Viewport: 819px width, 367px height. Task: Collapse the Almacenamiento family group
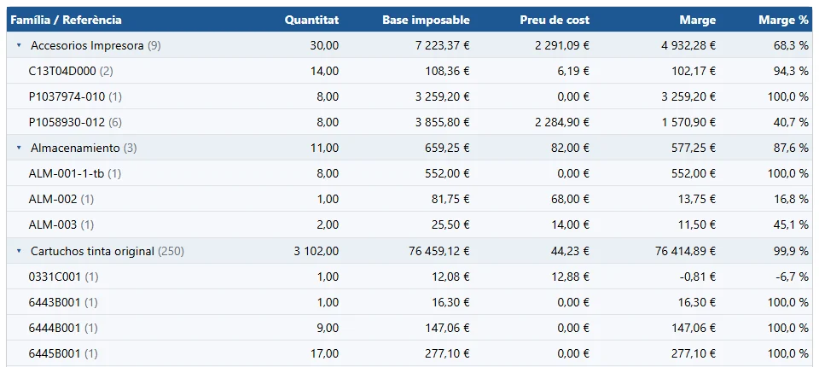(x=19, y=148)
